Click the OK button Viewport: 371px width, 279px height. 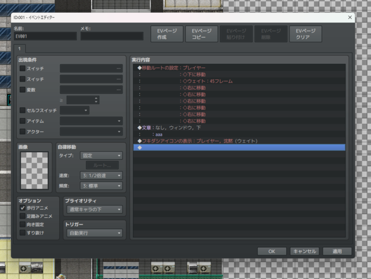(x=272, y=251)
